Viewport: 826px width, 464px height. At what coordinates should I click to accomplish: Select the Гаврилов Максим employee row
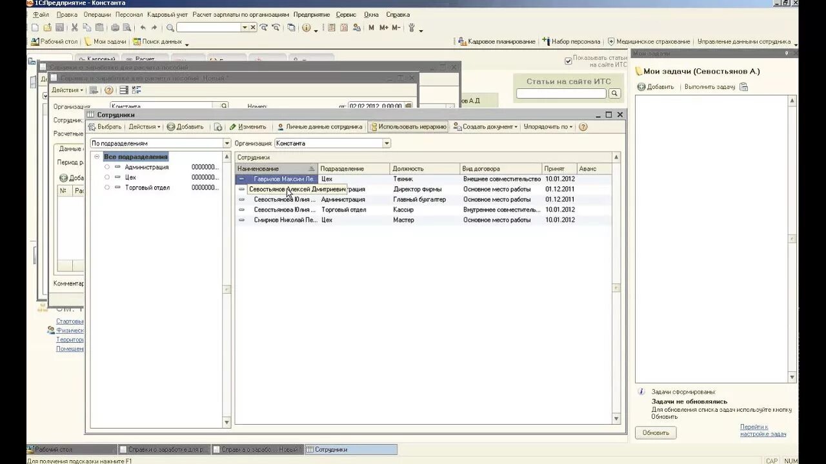423,179
